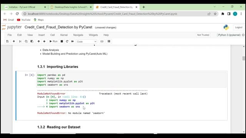246x138 pixels.
Task: Click the Python logo icon
Action: 226,27
